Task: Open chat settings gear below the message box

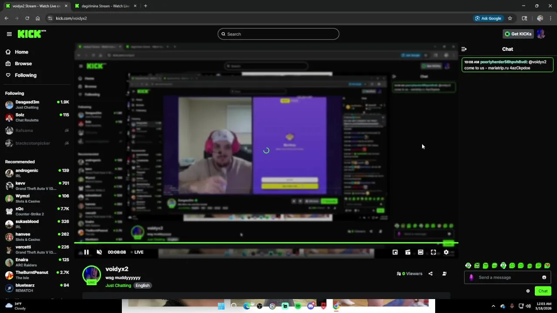Action: click(528, 291)
